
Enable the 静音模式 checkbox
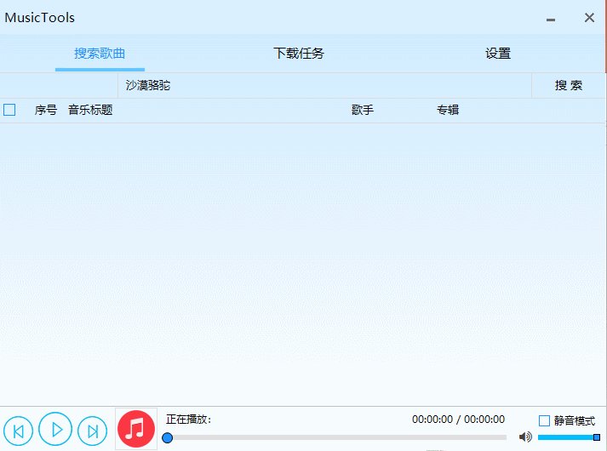[x=545, y=420]
